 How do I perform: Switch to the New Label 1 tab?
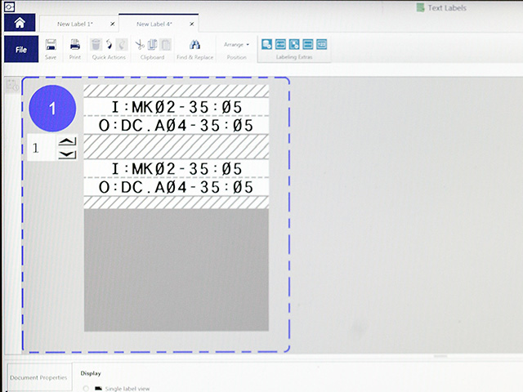[x=75, y=24]
